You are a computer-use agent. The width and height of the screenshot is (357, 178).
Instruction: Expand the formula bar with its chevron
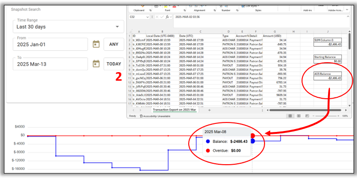click(348, 17)
